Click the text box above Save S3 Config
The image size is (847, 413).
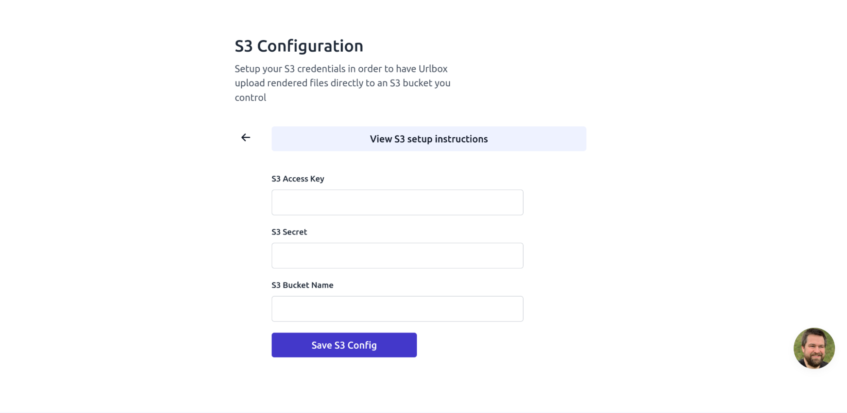[397, 309]
